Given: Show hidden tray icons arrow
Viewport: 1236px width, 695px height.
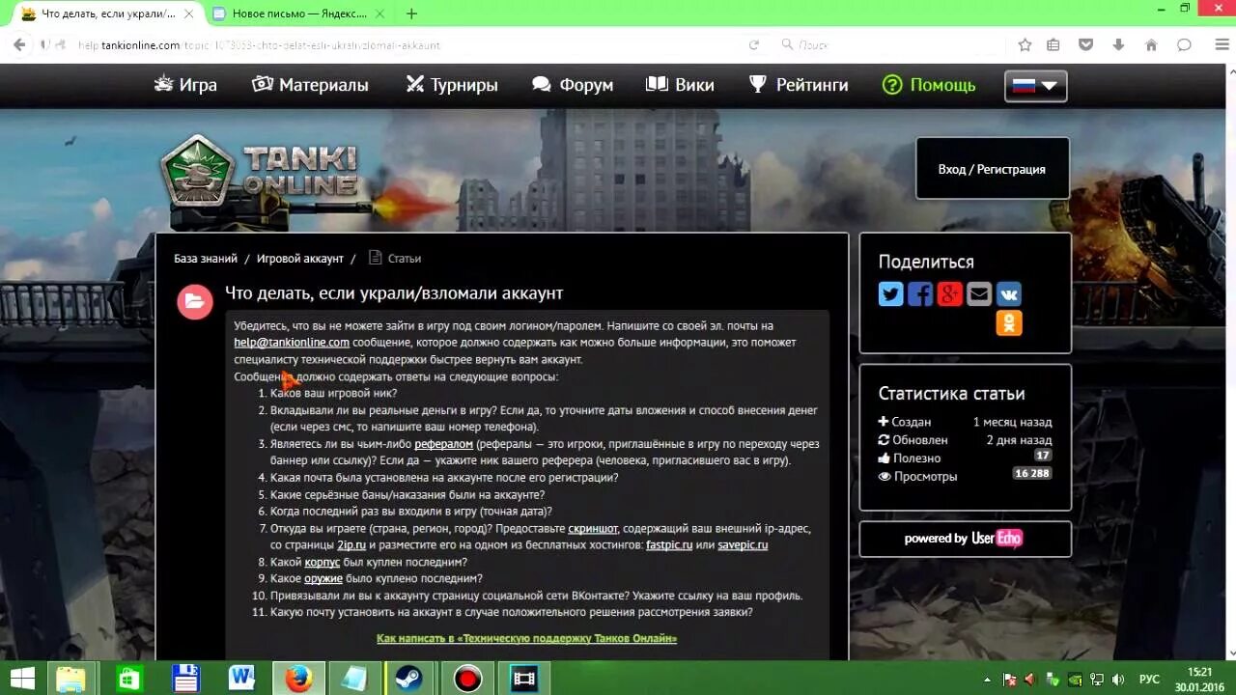Looking at the screenshot, I should click(x=986, y=680).
